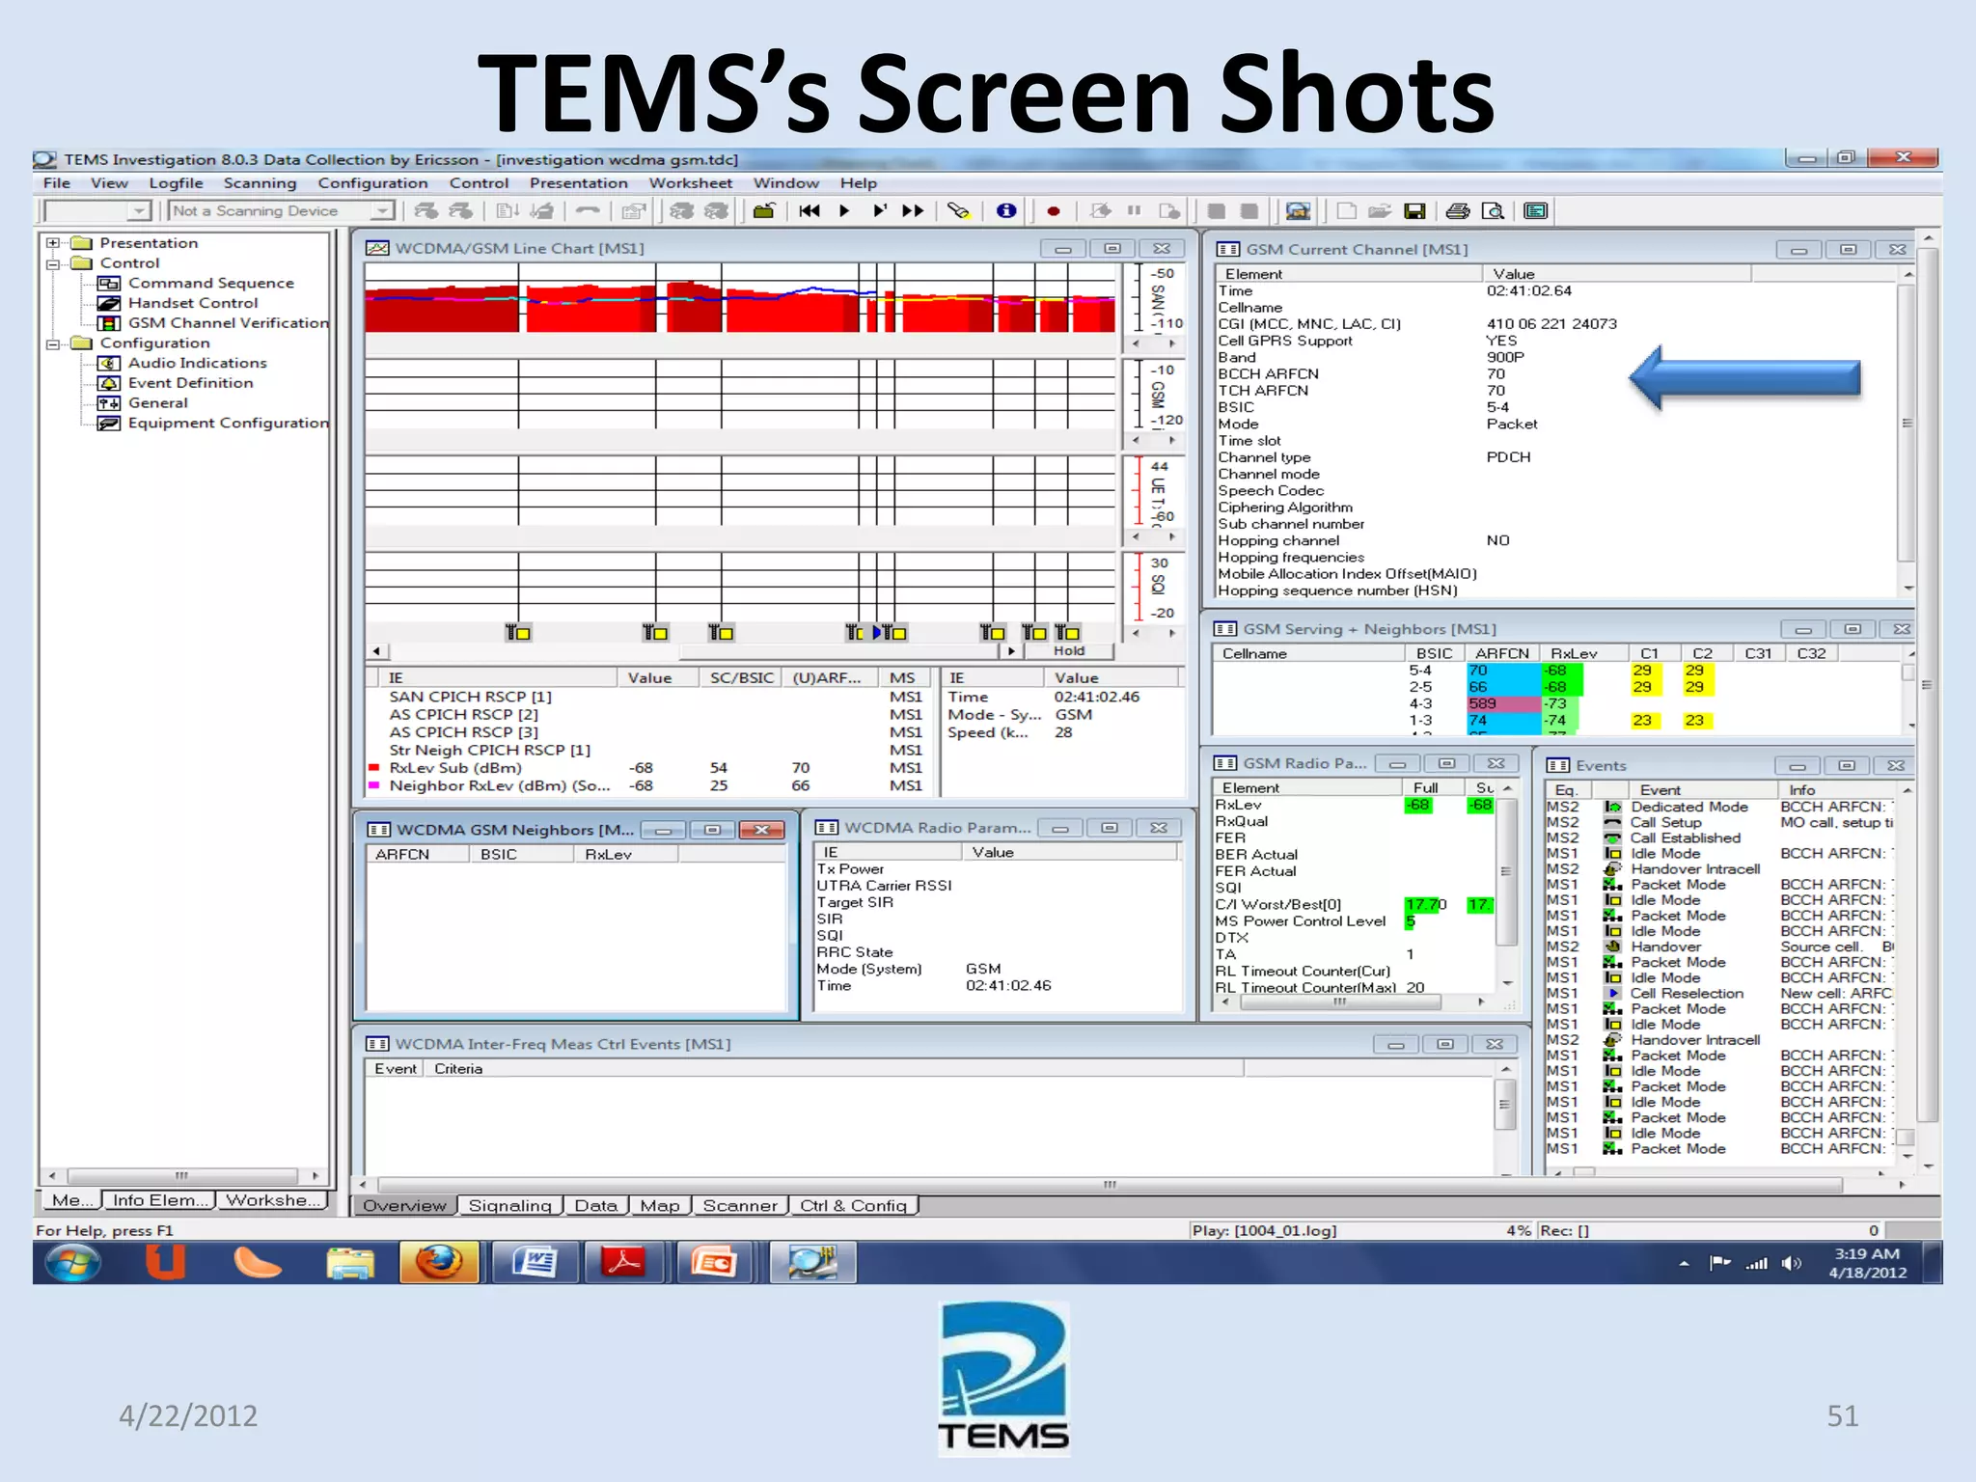Fast forward the logfile
Image resolution: width=1976 pixels, height=1482 pixels.
[913, 211]
